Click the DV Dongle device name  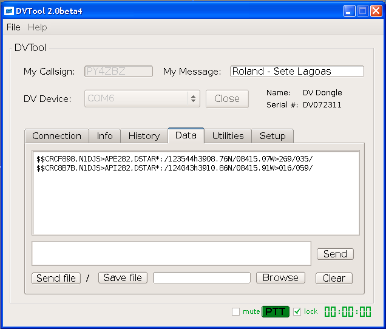(x=322, y=93)
